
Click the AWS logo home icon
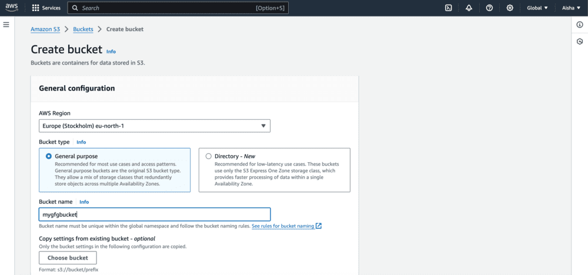pyautogui.click(x=12, y=8)
